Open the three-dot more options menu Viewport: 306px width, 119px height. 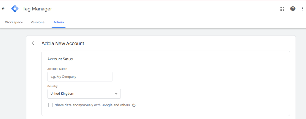click(x=302, y=9)
